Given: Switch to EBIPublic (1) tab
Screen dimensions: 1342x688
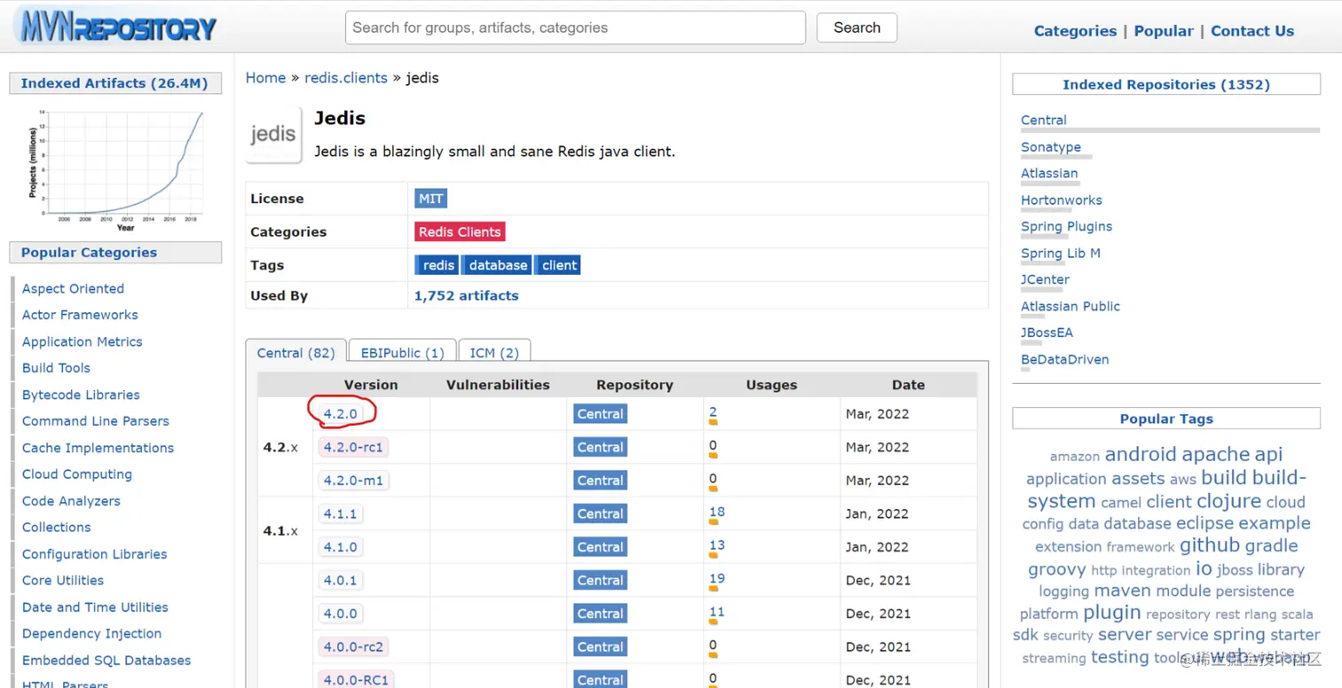Looking at the screenshot, I should (x=402, y=353).
